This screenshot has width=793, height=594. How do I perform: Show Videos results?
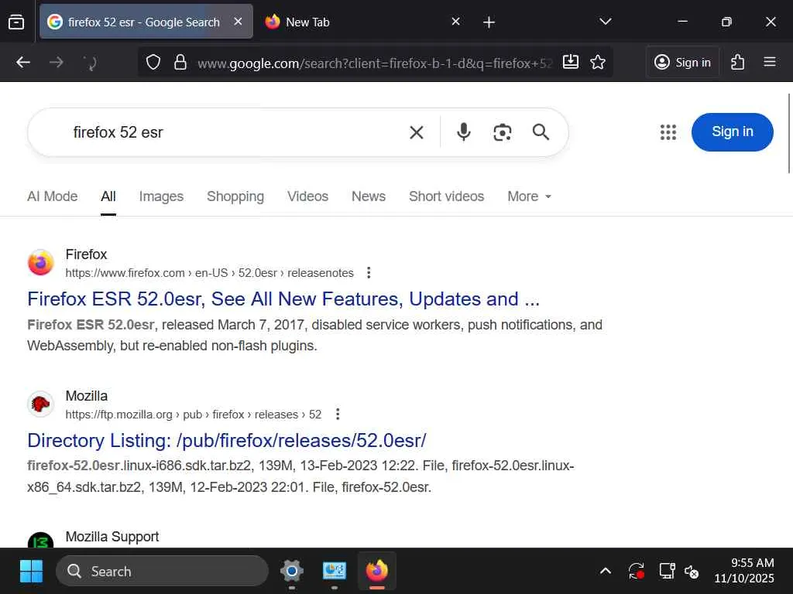pyautogui.click(x=307, y=196)
